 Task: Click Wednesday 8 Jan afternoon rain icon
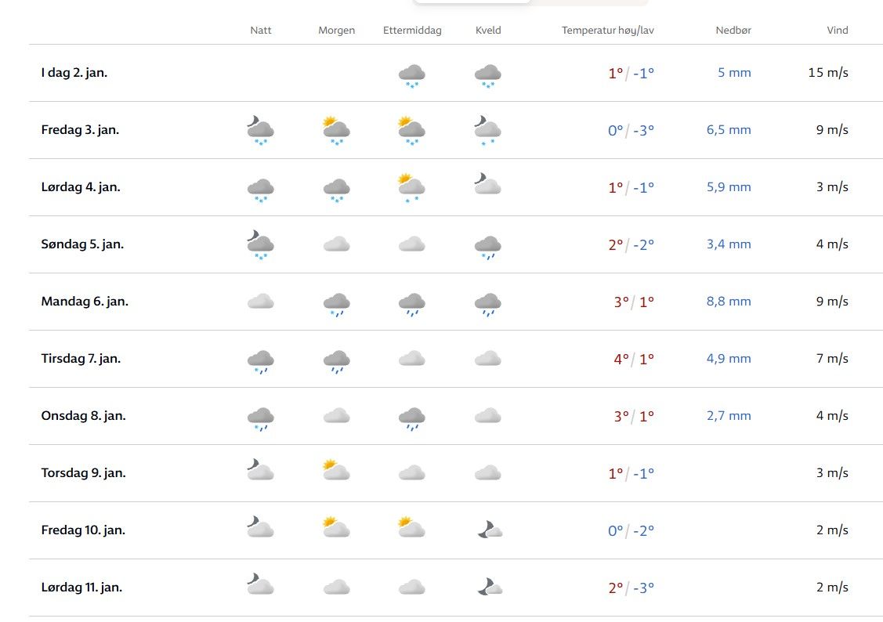(x=411, y=418)
